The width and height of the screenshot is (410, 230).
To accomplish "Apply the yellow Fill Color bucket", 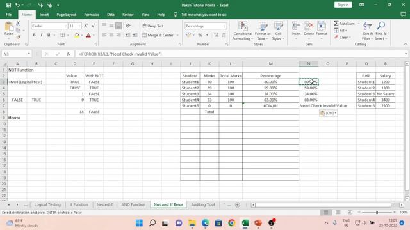I will (x=77, y=35).
